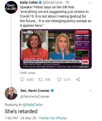Viewport: 102px width, 121px height.
Task: Click the Daily Caller display name
Action: pos(29,2)
